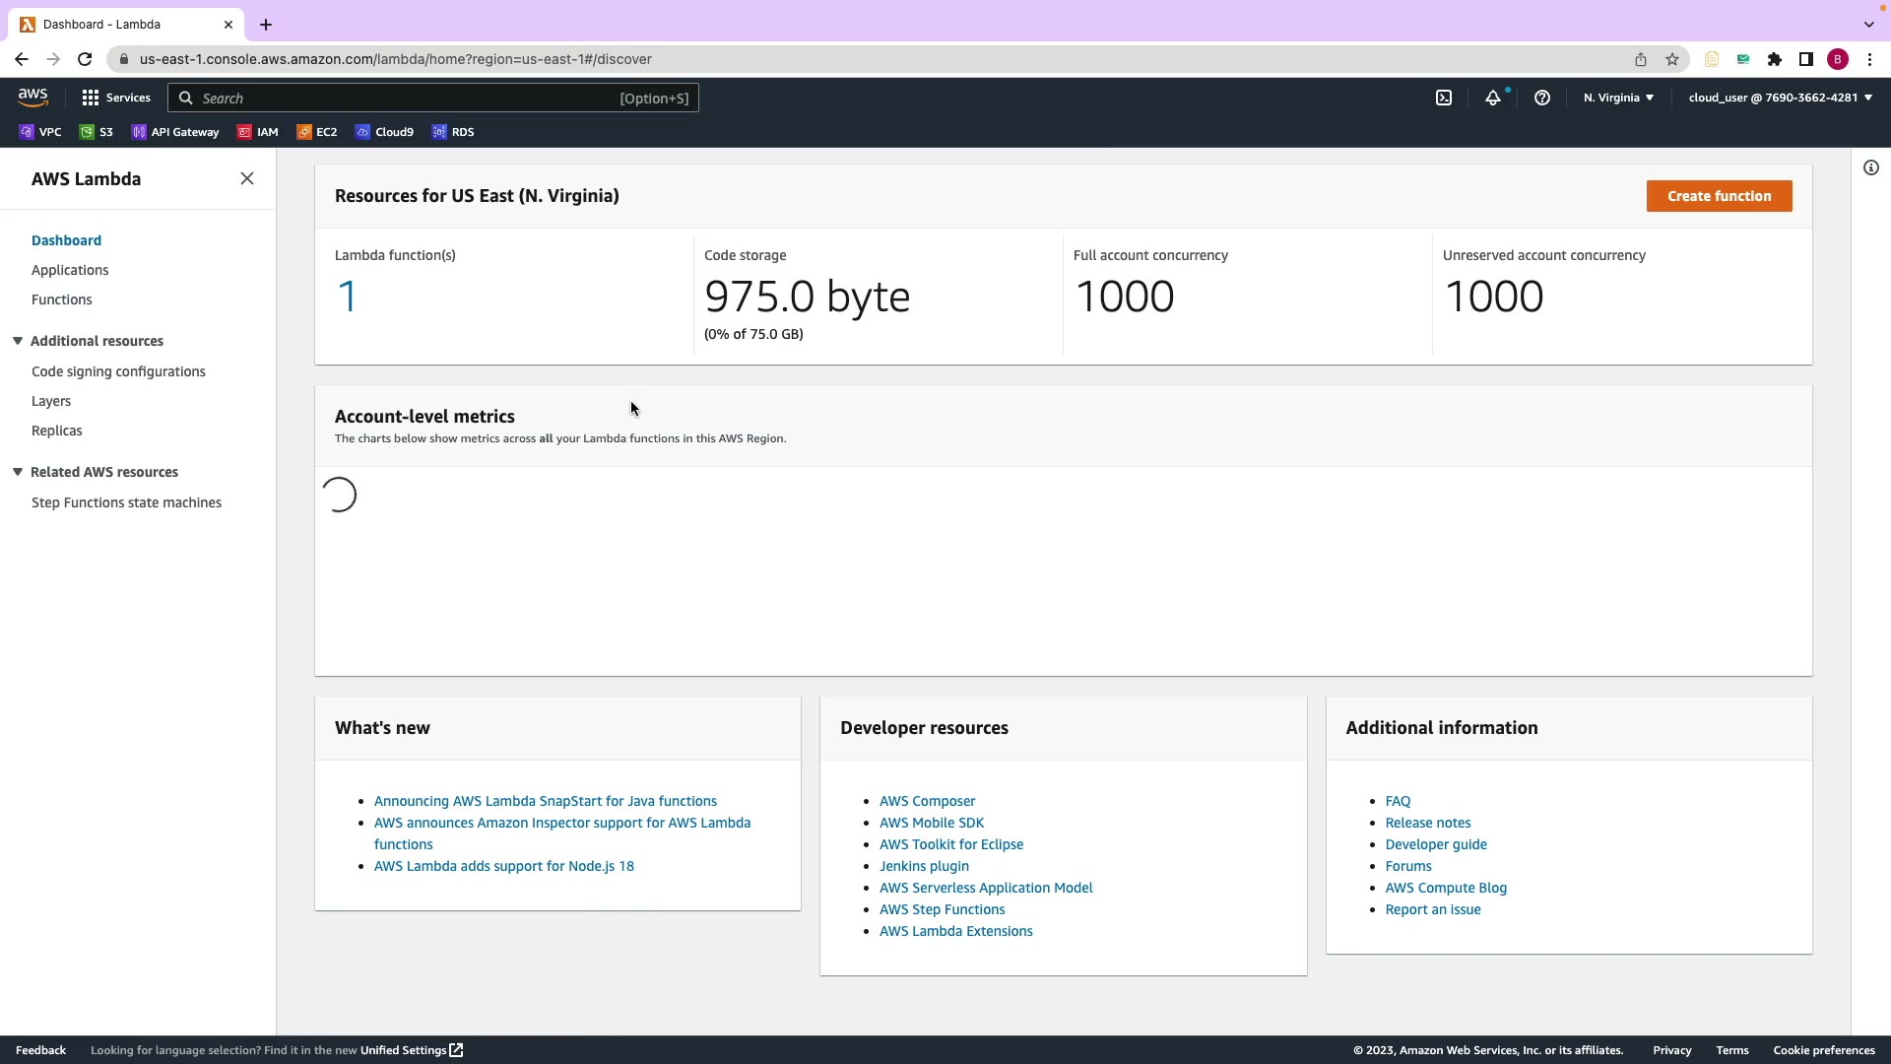This screenshot has width=1891, height=1064.
Task: Collapse the Related AWS resources section
Action: click(x=18, y=472)
